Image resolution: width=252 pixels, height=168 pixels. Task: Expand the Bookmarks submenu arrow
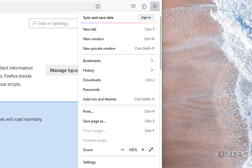152,60
